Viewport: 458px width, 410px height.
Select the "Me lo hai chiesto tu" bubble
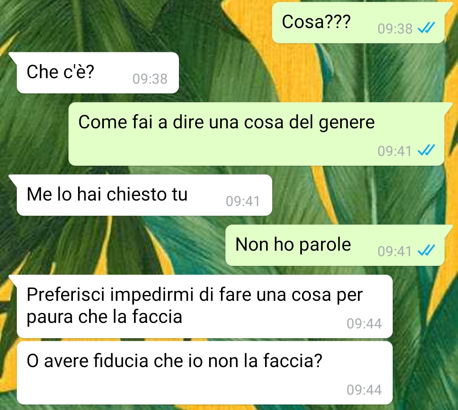[x=144, y=195]
